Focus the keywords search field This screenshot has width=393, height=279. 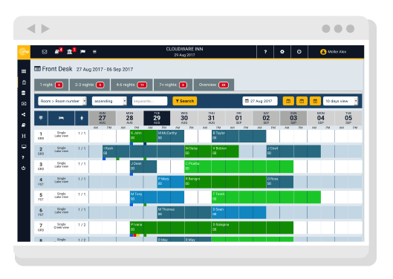pos(149,101)
